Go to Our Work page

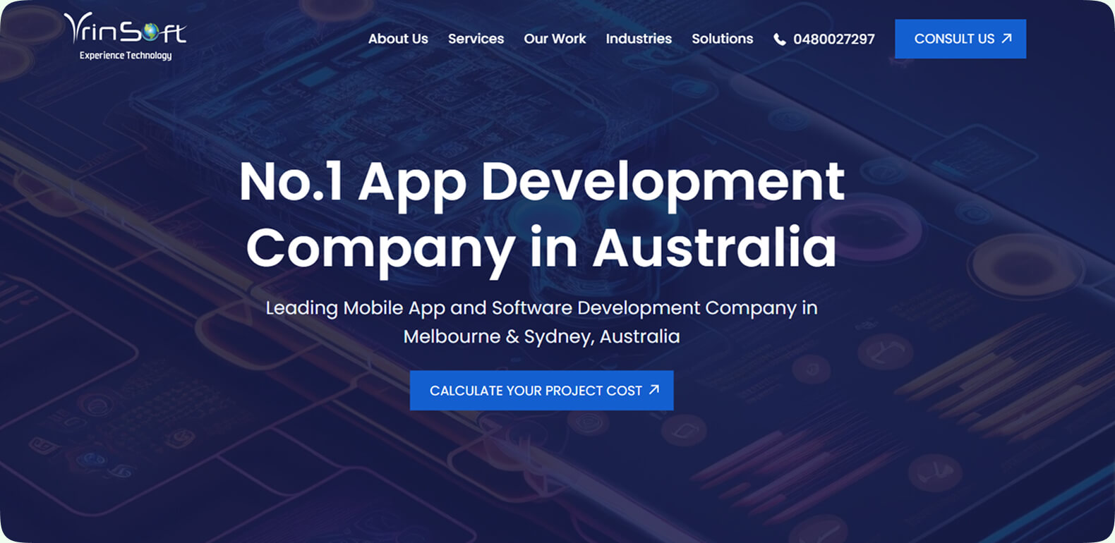click(x=555, y=39)
